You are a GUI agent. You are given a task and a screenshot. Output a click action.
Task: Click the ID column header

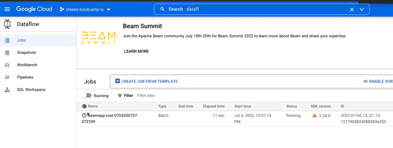342,106
